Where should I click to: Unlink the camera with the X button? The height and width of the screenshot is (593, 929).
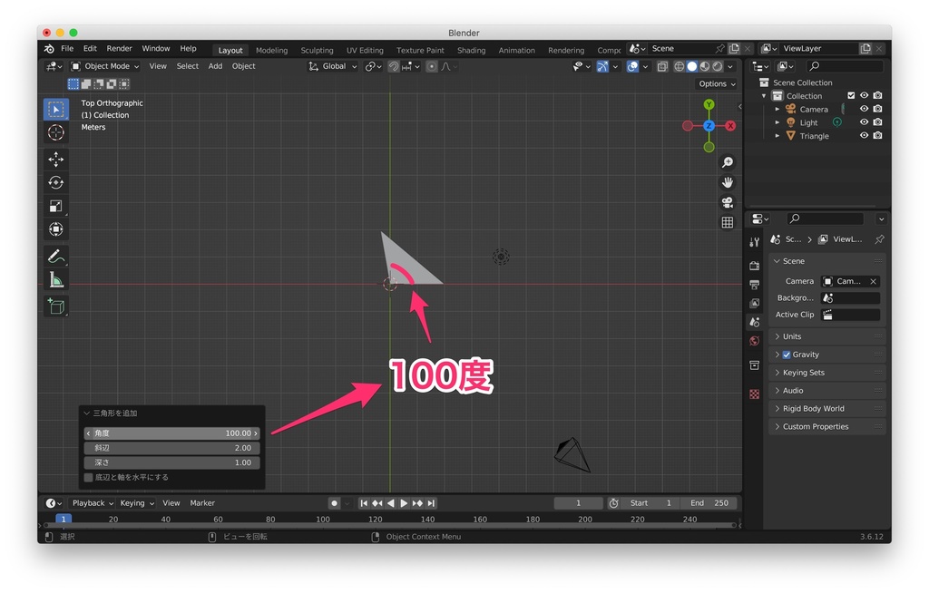875,281
